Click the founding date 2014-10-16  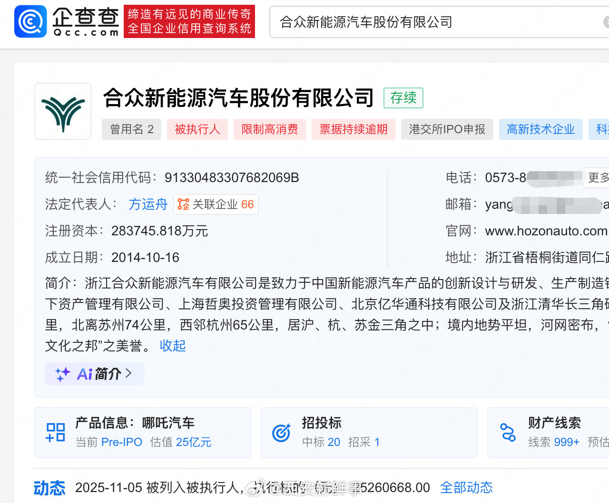pos(145,258)
